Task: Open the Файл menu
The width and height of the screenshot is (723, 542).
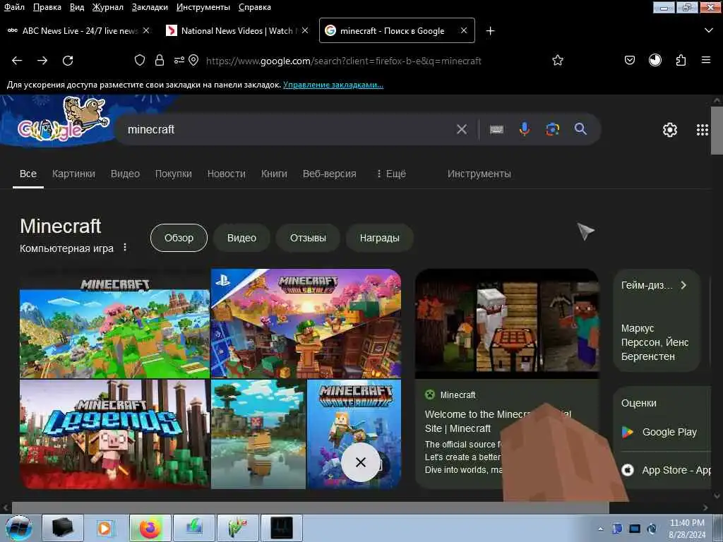Action: [14, 7]
